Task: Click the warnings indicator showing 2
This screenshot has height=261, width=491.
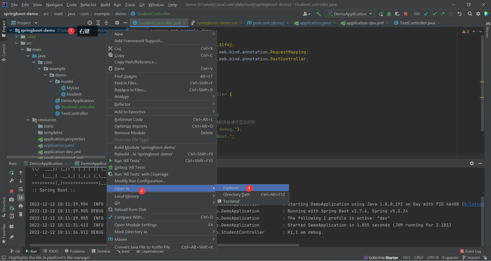Action: click(465, 31)
